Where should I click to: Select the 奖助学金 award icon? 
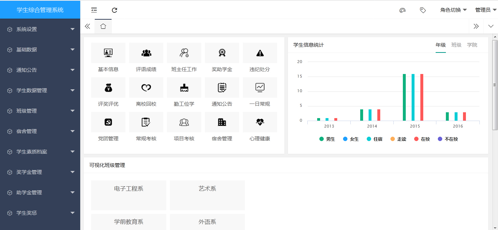click(x=222, y=53)
